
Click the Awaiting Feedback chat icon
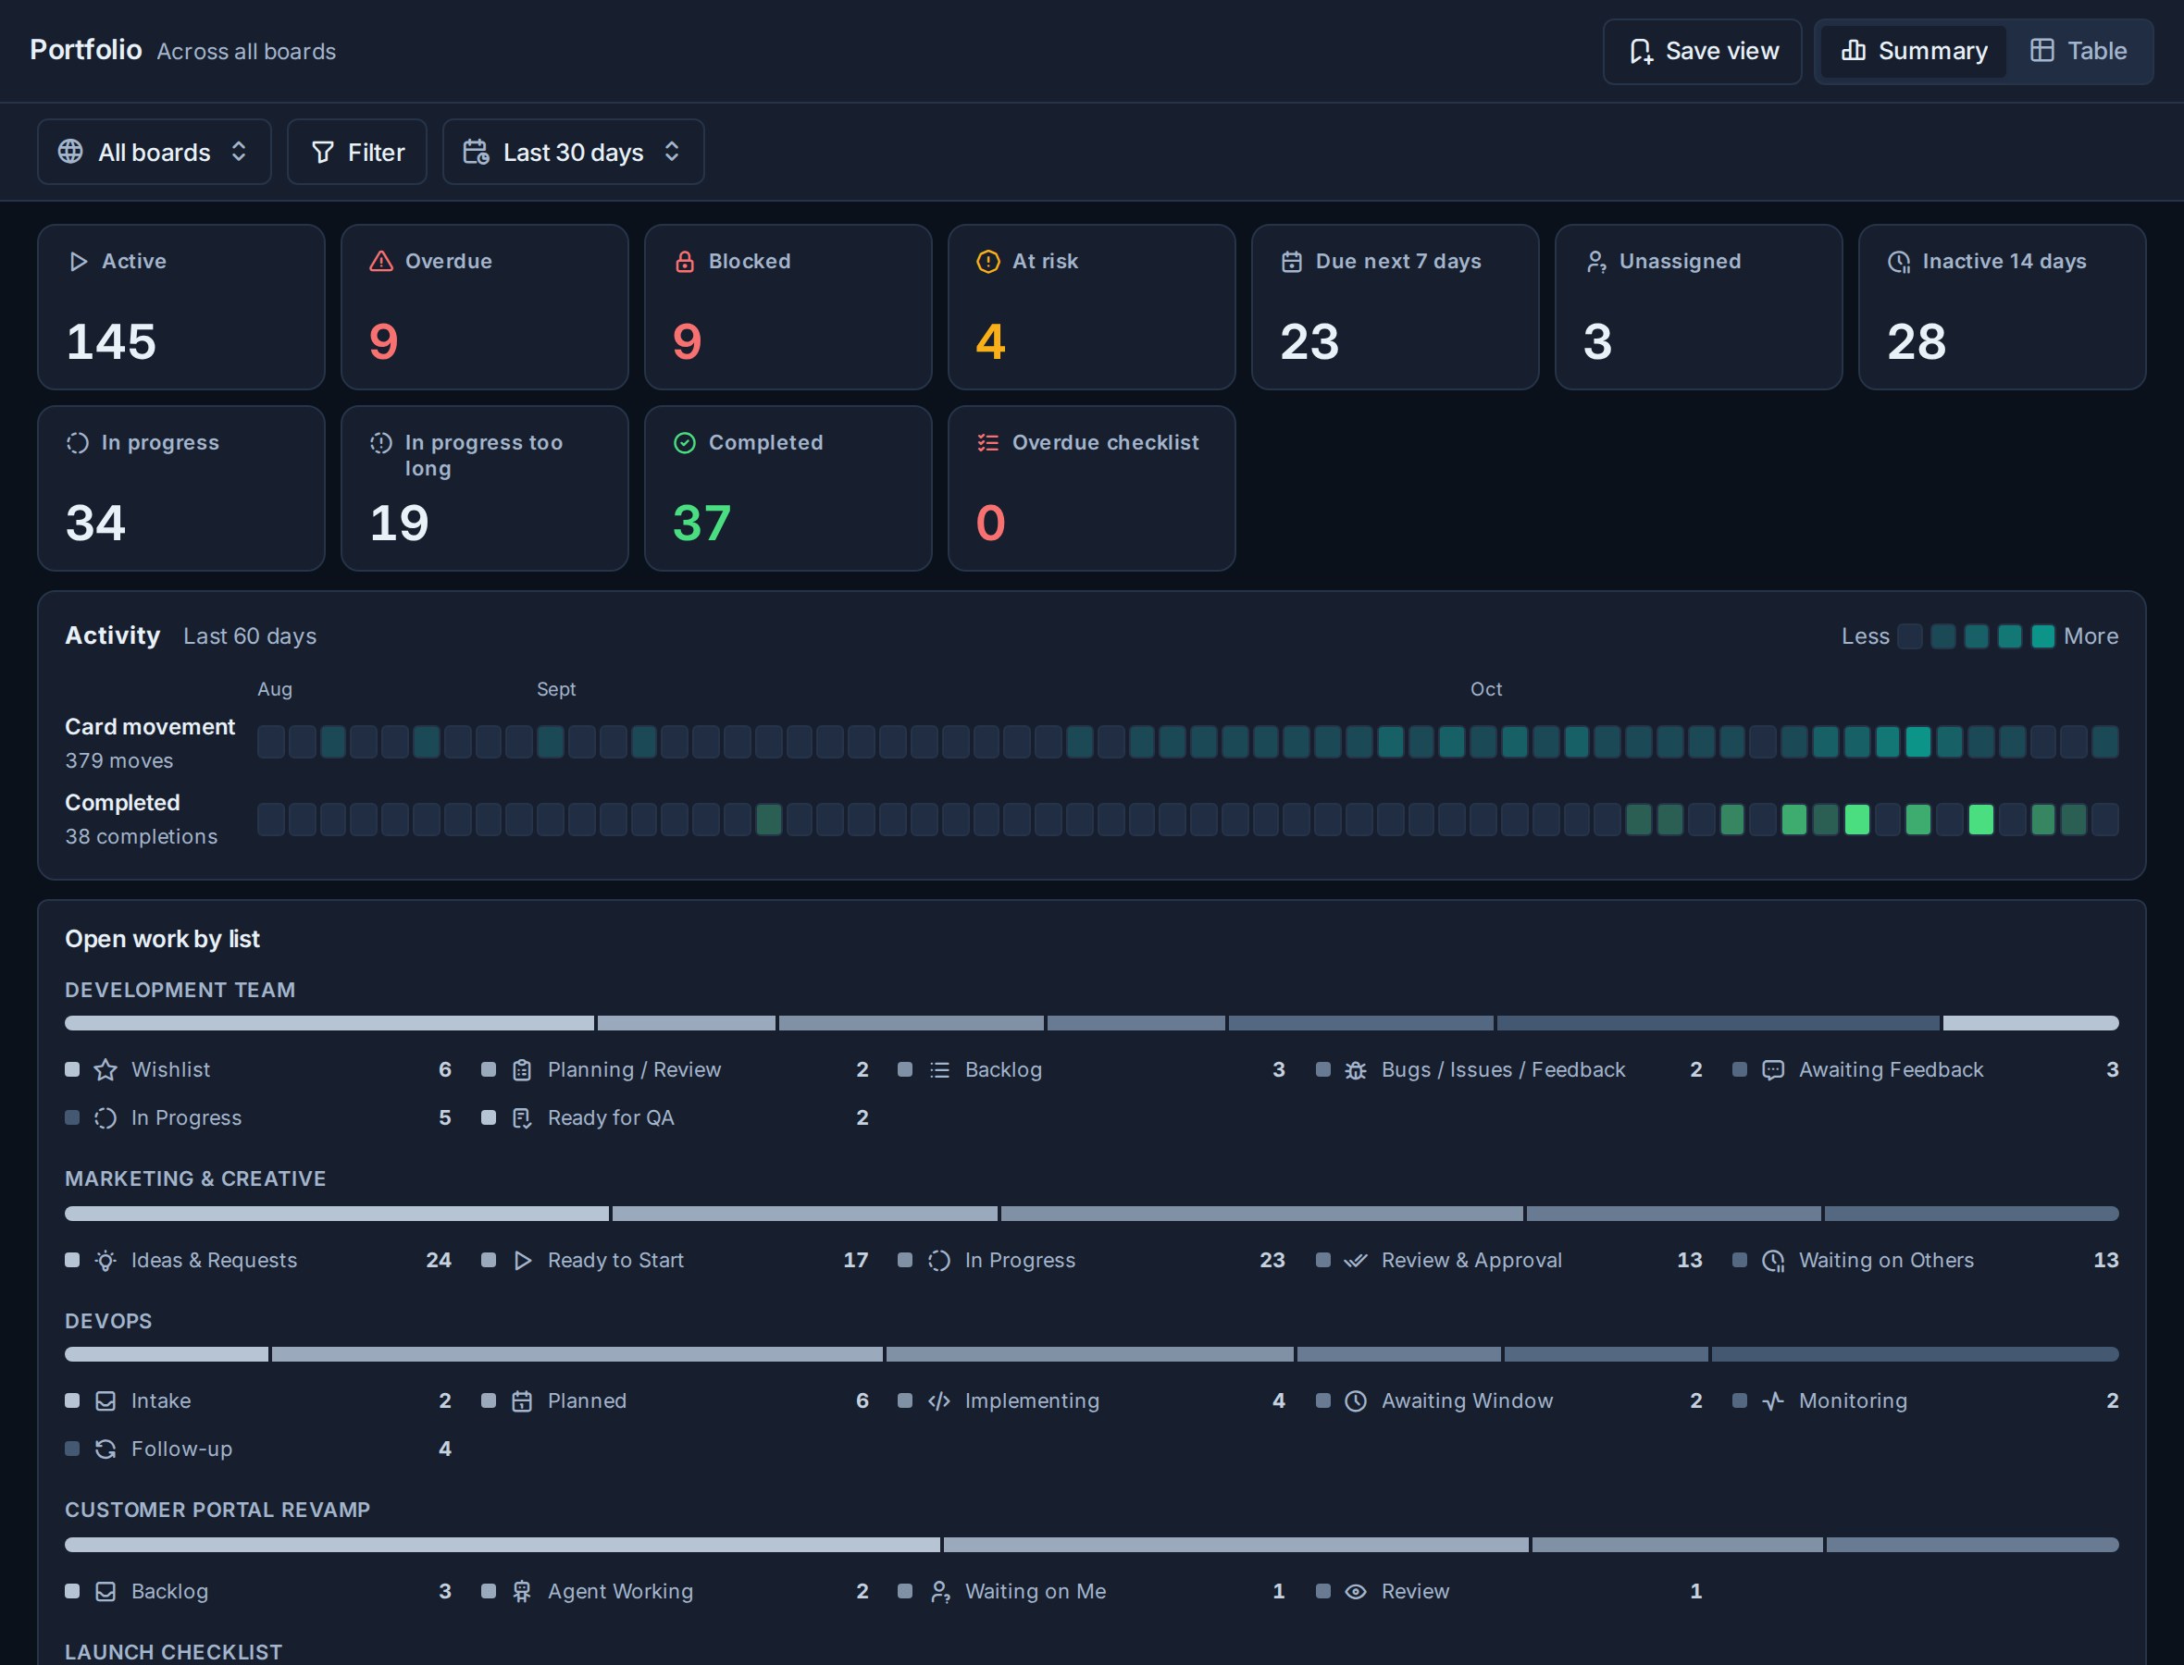pyautogui.click(x=1772, y=1070)
